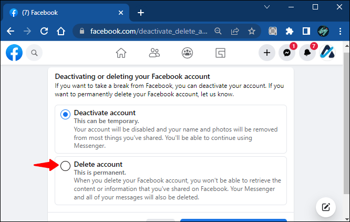This screenshot has width=350, height=222.
Task: Open Facebook Home feed icon
Action: pyautogui.click(x=121, y=53)
